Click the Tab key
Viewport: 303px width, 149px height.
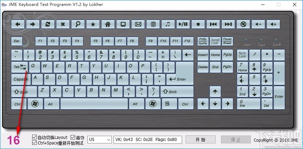tap(20, 67)
